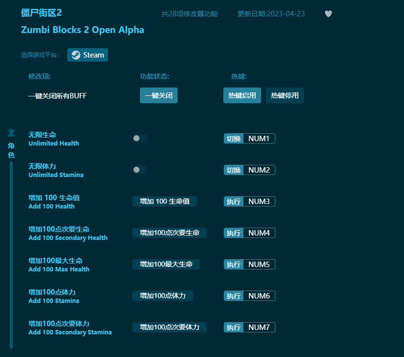Execute the 增加100最大生命 button
This screenshot has width=404, height=357.
pyautogui.click(x=165, y=264)
